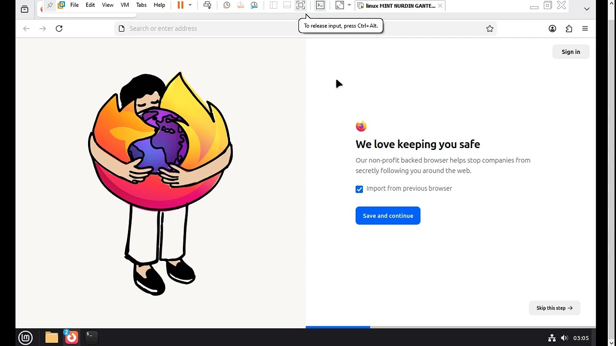Open the volume control tray icon
The width and height of the screenshot is (616, 346).
point(564,338)
